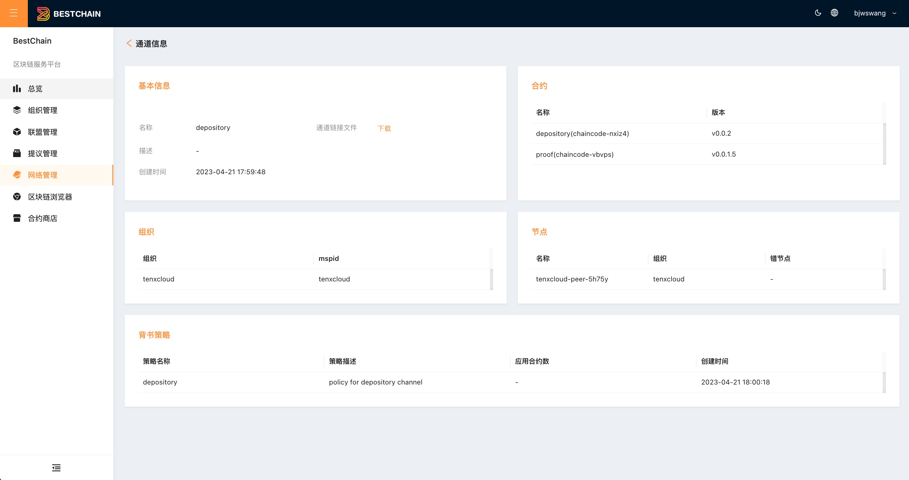Click the version v0.0.2 cell
This screenshot has width=909, height=480.
coord(721,133)
